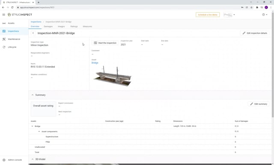Bookmark this page with the star icon
This screenshot has width=274, height=165.
pos(251,8)
